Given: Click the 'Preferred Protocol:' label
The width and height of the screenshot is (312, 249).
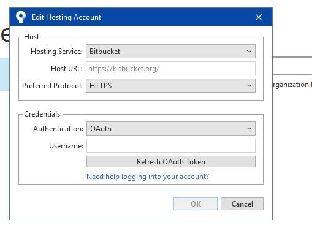Looking at the screenshot, I should click(x=52, y=86).
